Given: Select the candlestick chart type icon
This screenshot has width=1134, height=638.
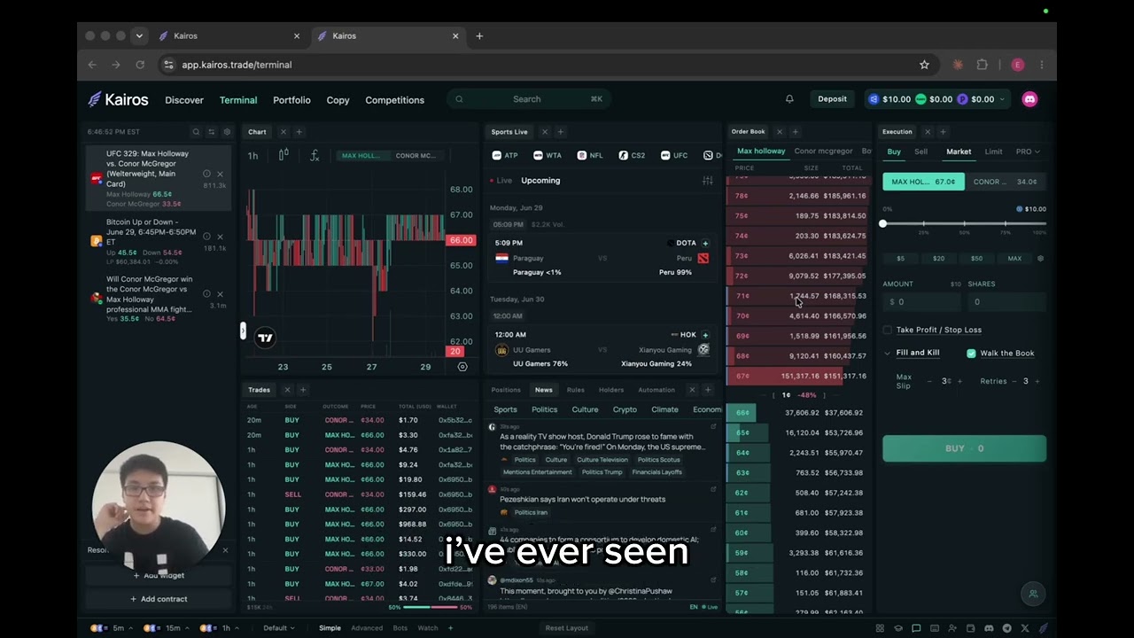Looking at the screenshot, I should coord(283,155).
